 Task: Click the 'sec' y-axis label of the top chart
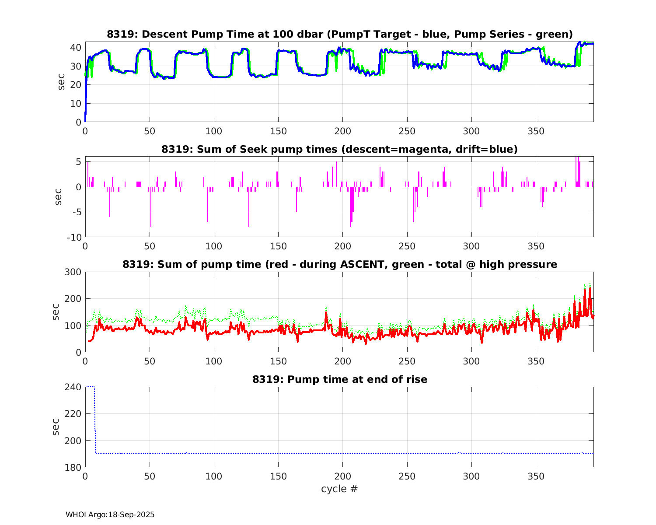61,82
